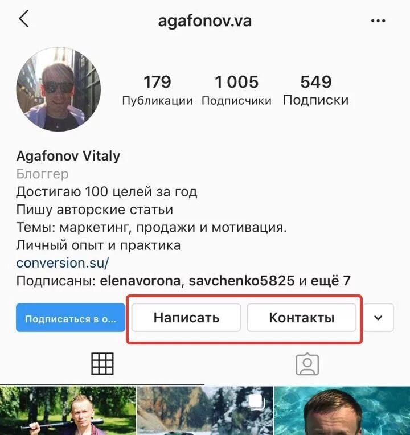Tap the 179 Публикации count
Screen dimensions: 410x435
(x=157, y=90)
